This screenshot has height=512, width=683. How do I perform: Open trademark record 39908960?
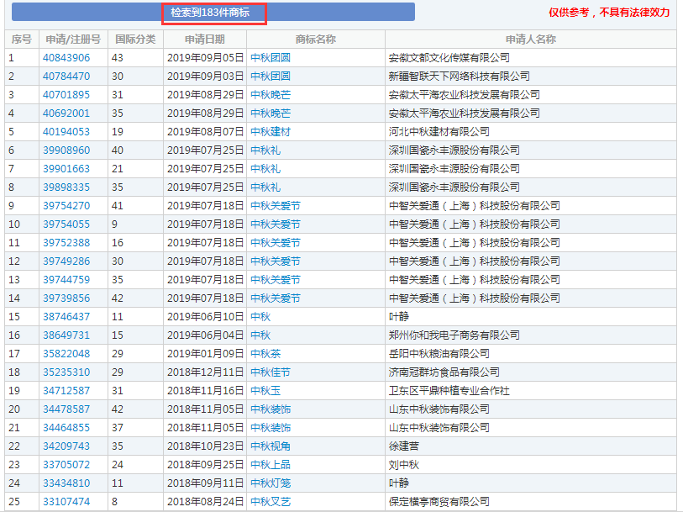(x=66, y=150)
